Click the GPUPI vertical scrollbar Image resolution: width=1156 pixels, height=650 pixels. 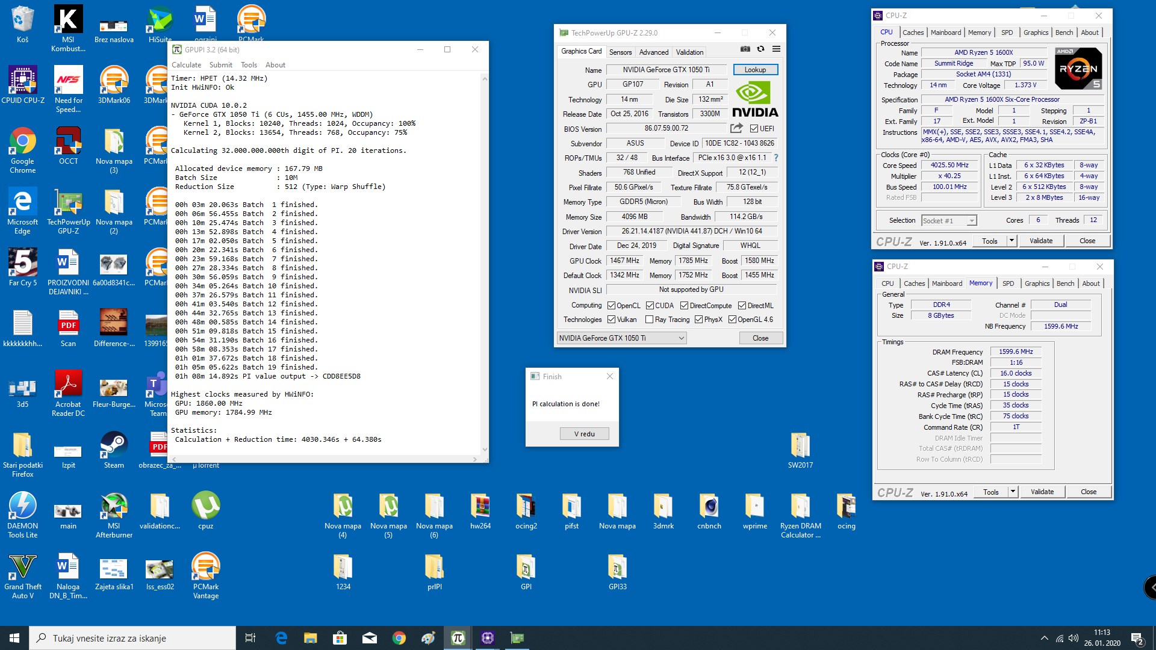coord(485,264)
